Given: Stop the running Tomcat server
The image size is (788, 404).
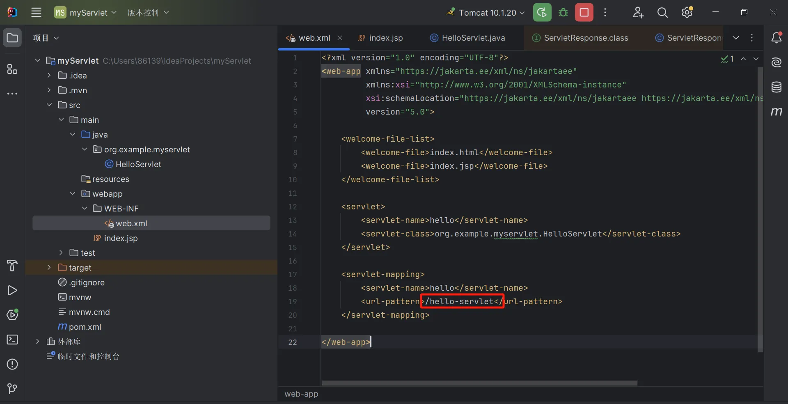Looking at the screenshot, I should [584, 12].
